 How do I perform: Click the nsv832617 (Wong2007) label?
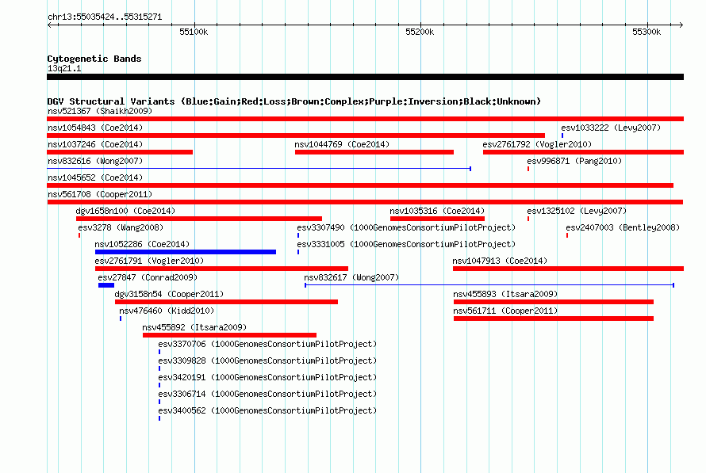351,277
